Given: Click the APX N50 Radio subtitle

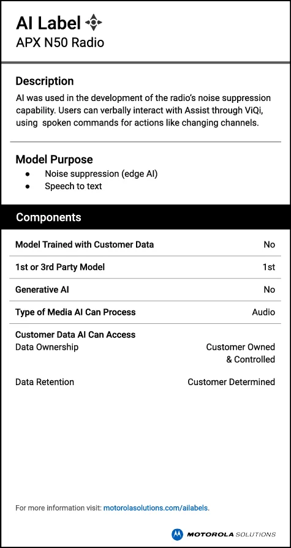Looking at the screenshot, I should pyautogui.click(x=60, y=43).
